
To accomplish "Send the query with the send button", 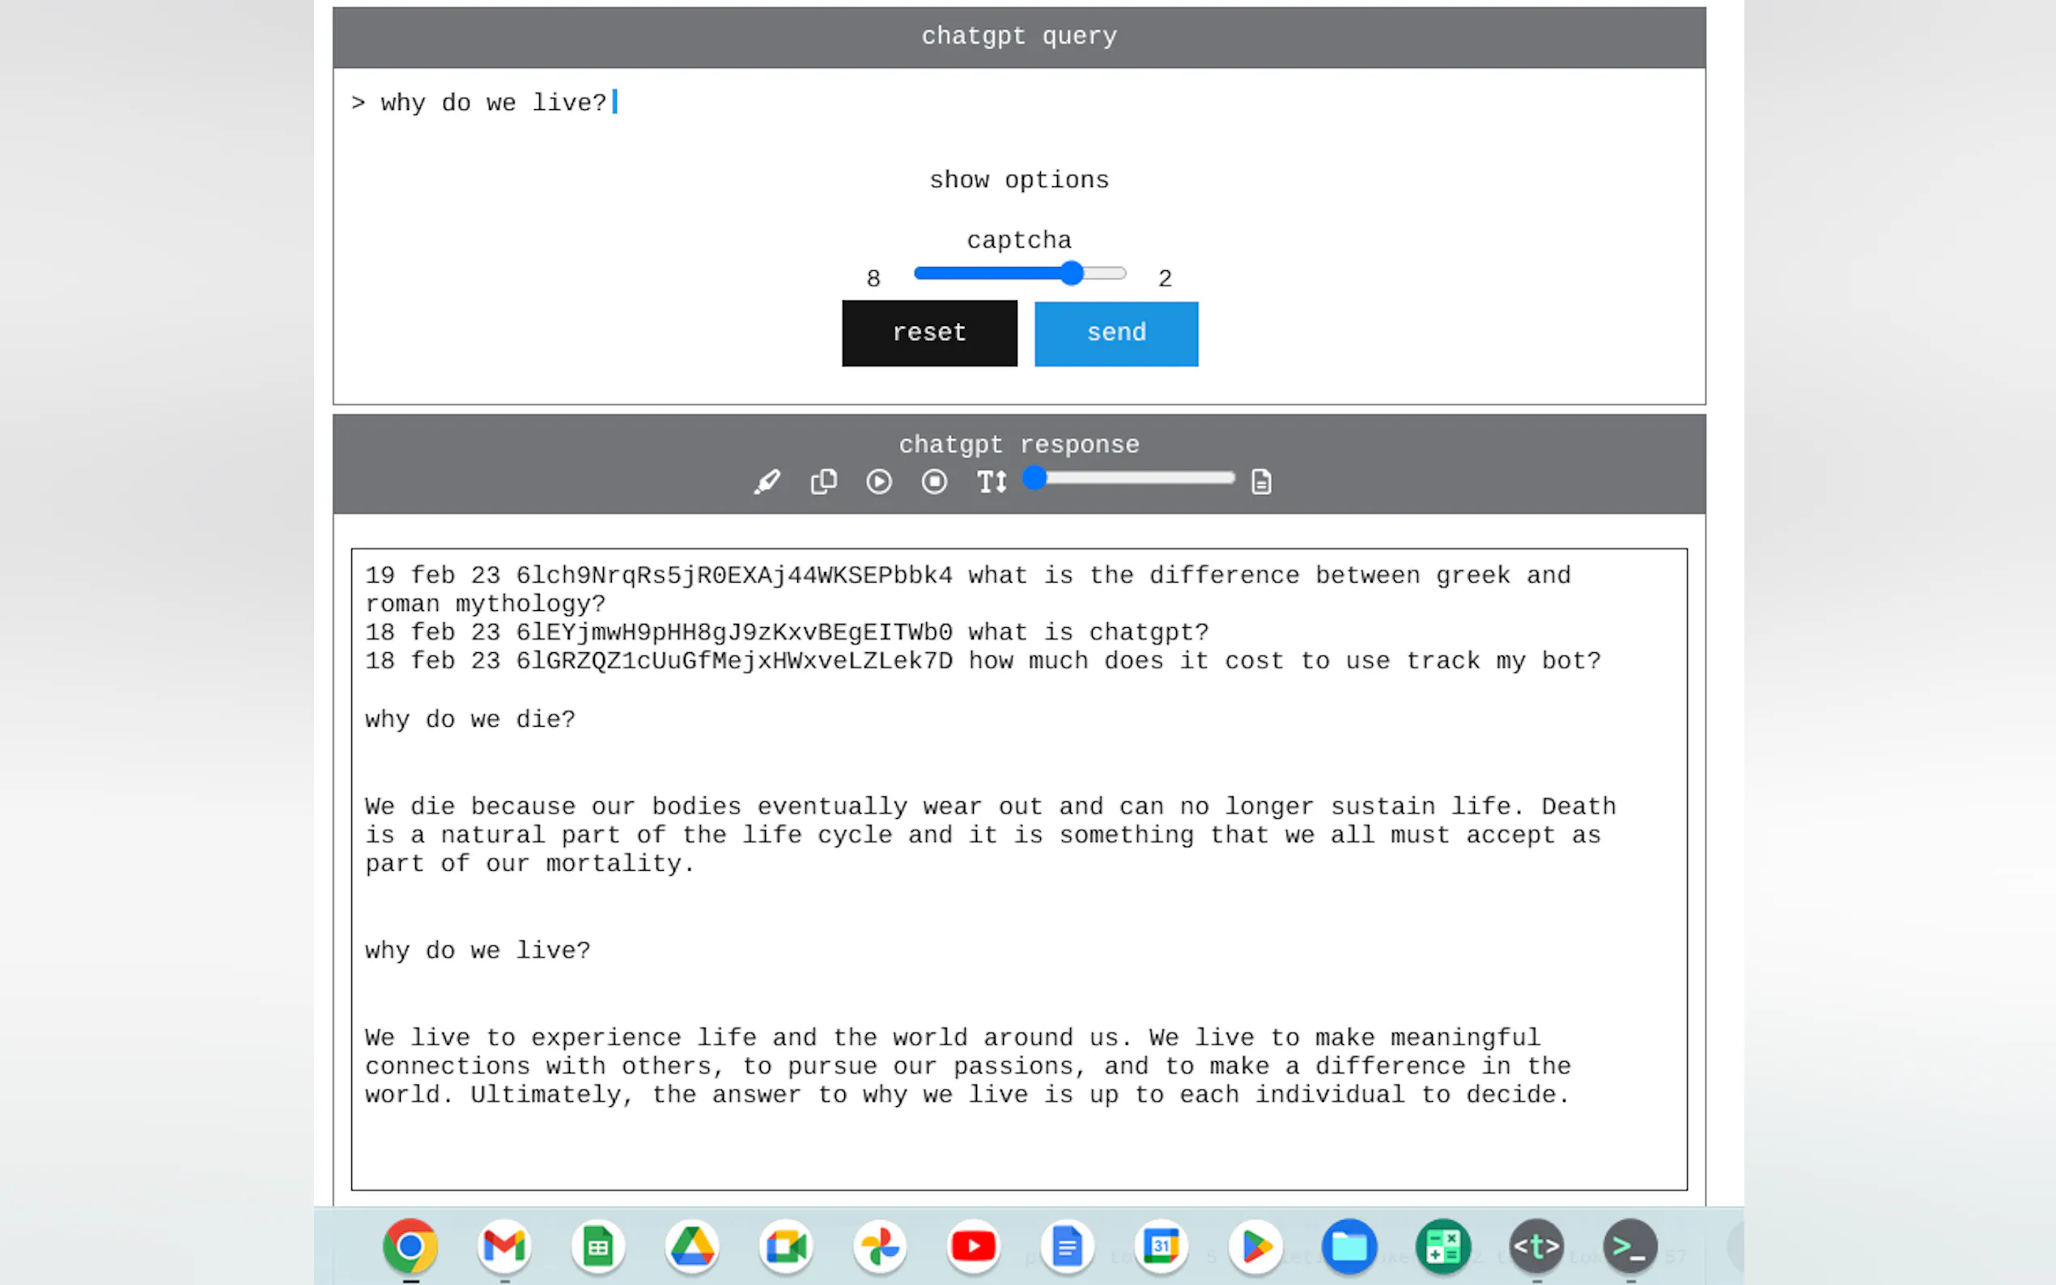I will pos(1116,333).
